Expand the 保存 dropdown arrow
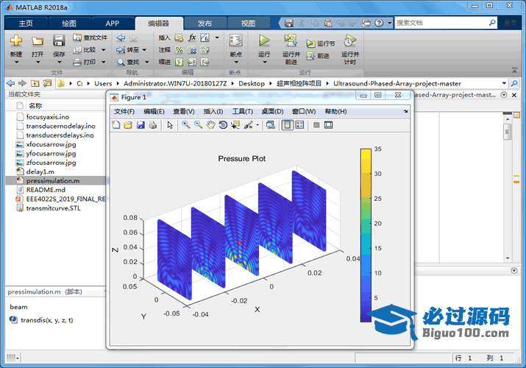Viewport: 526px width, 368px height. pyautogui.click(x=59, y=62)
